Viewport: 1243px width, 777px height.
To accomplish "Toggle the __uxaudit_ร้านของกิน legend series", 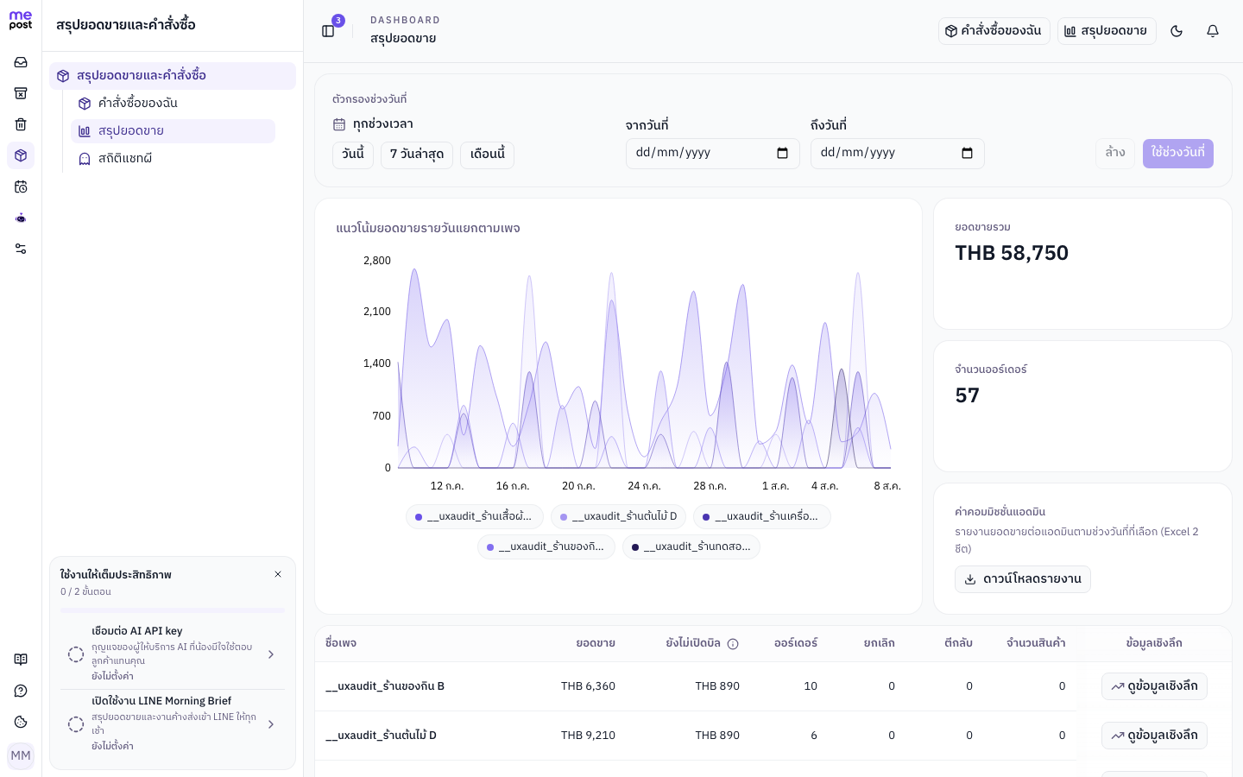I will click(546, 546).
